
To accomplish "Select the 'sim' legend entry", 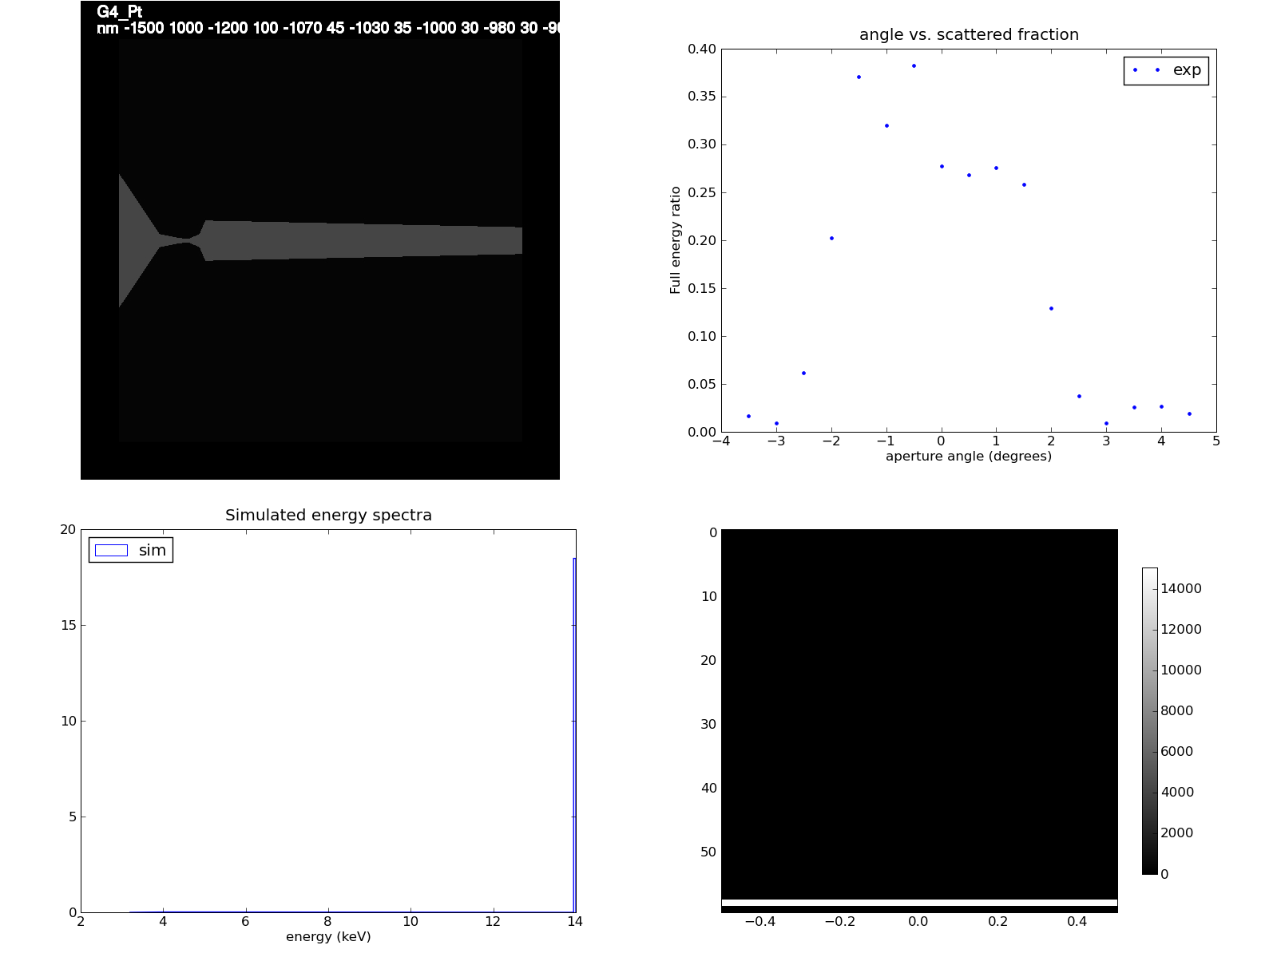I will pyautogui.click(x=131, y=550).
